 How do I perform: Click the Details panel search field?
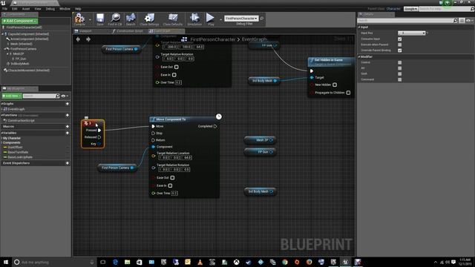[405, 21]
